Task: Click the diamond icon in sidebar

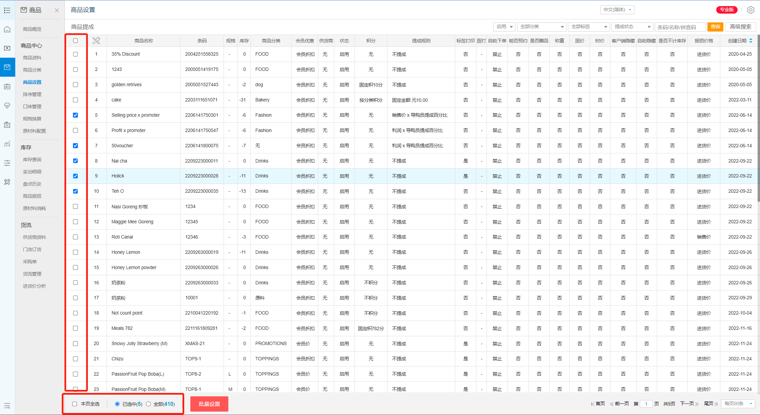Action: point(7,106)
